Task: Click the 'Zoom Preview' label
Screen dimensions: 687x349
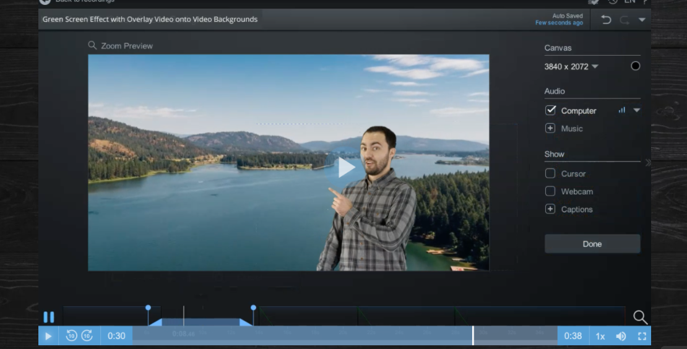Action: coord(127,46)
